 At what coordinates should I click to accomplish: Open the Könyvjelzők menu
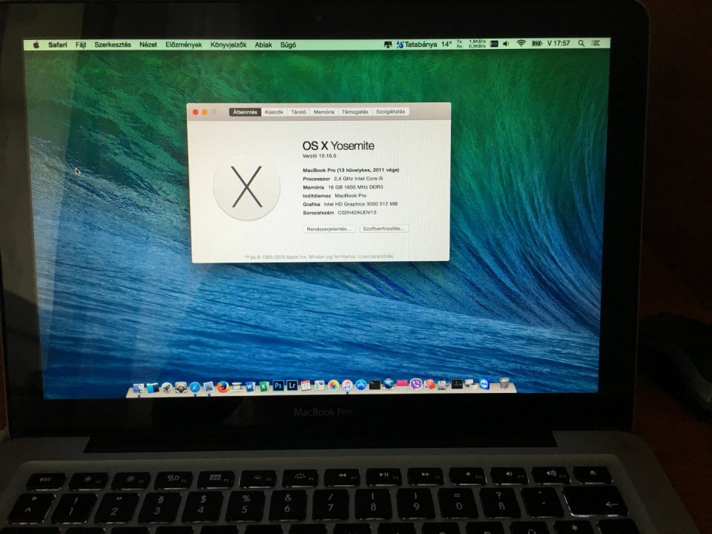(228, 44)
